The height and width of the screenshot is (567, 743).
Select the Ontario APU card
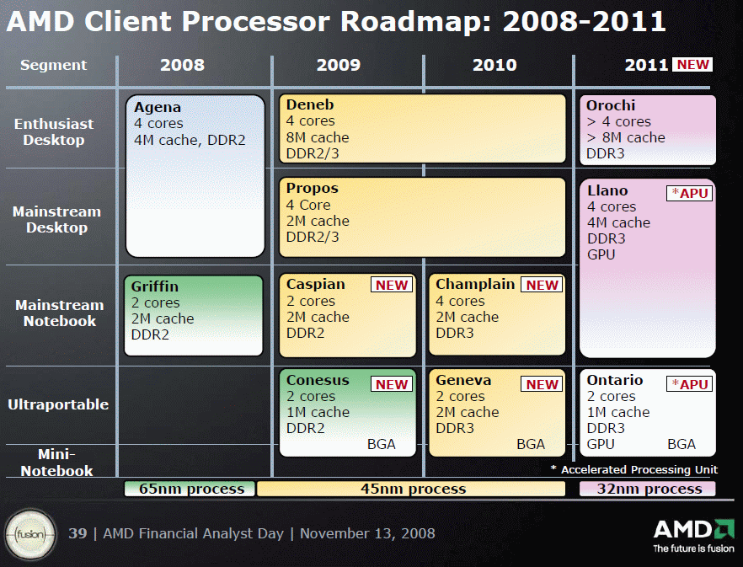pos(648,413)
